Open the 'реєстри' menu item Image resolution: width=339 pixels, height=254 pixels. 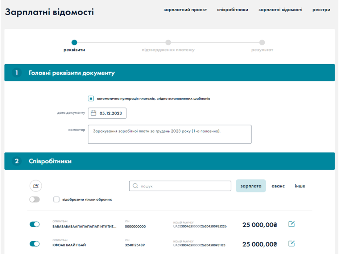tap(322, 10)
